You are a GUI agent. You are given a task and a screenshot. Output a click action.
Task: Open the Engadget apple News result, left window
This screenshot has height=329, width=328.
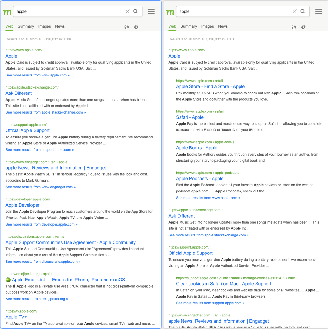click(x=56, y=168)
